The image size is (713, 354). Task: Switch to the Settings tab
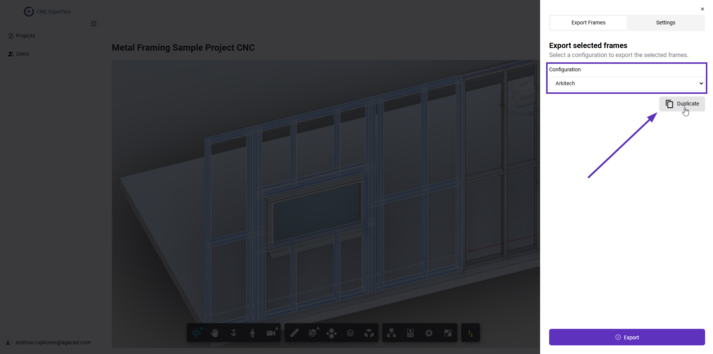pyautogui.click(x=665, y=23)
